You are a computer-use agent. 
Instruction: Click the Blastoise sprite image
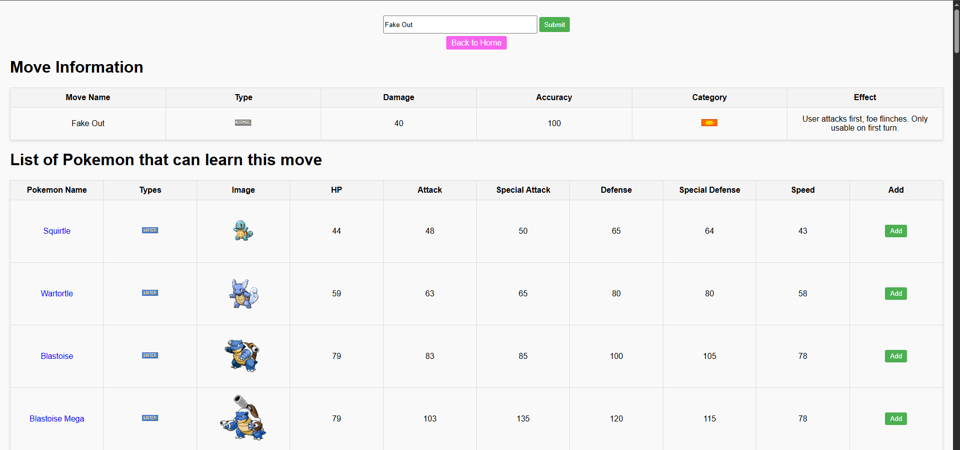[x=243, y=356]
